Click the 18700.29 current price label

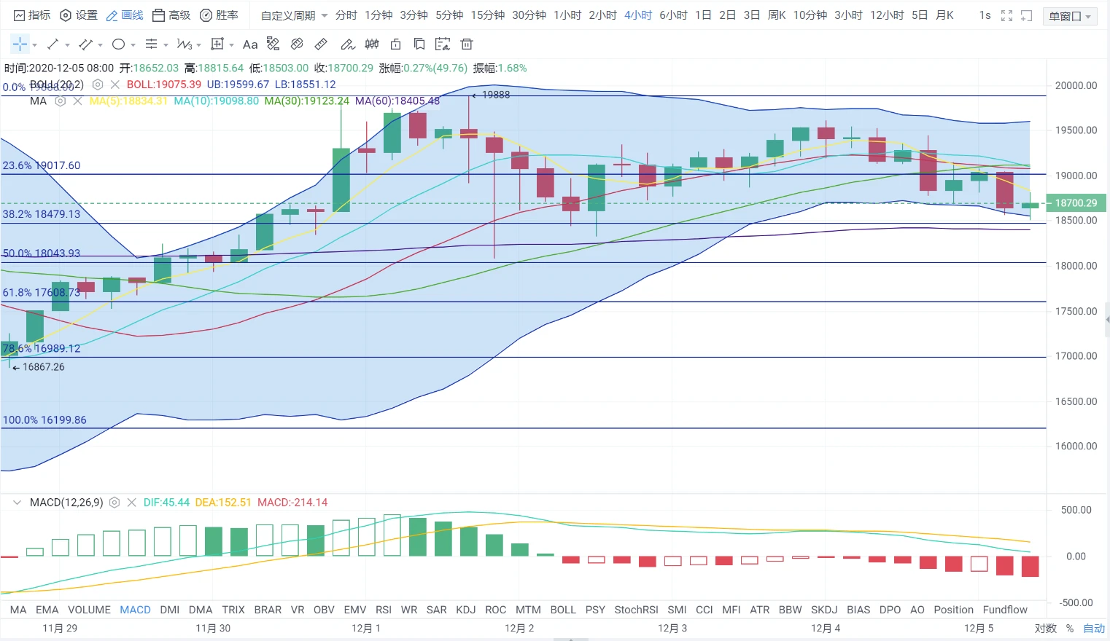[1076, 203]
